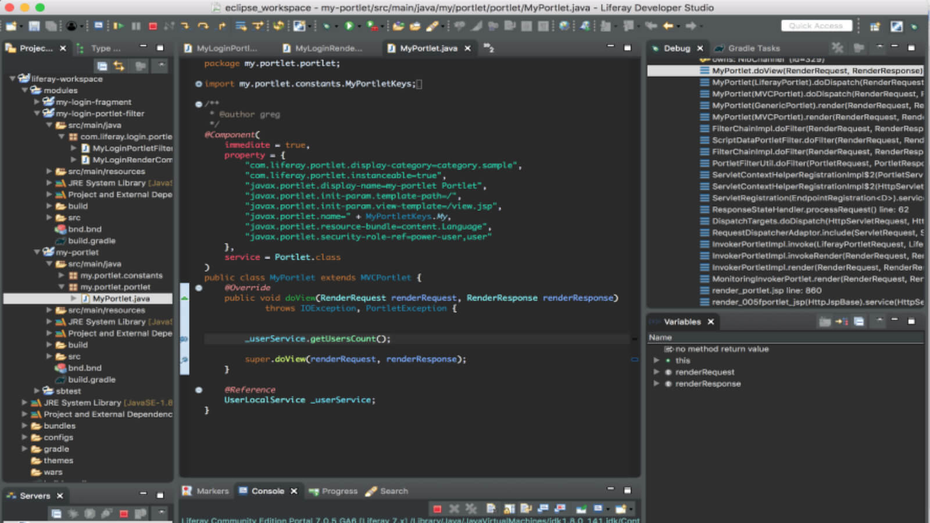
Task: Stop the server in Servers toolbar
Action: (x=124, y=514)
